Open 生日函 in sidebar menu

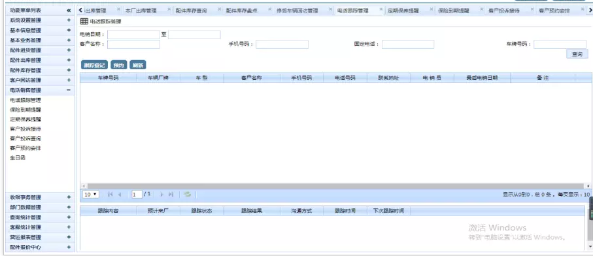[18, 158]
